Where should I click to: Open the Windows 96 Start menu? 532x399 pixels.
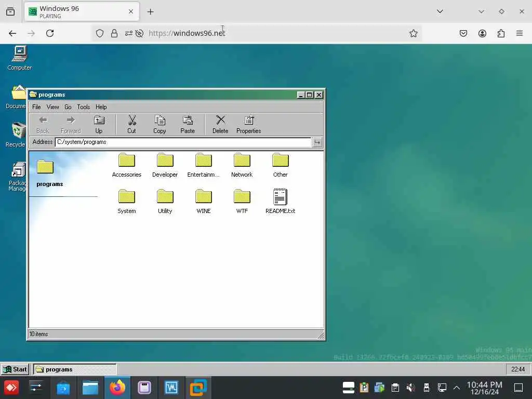15,369
